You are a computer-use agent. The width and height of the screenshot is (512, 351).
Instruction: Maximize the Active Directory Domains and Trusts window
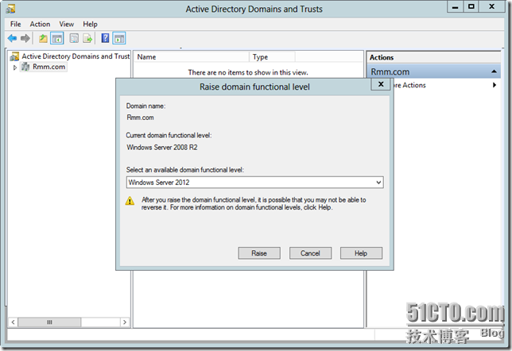click(x=471, y=6)
